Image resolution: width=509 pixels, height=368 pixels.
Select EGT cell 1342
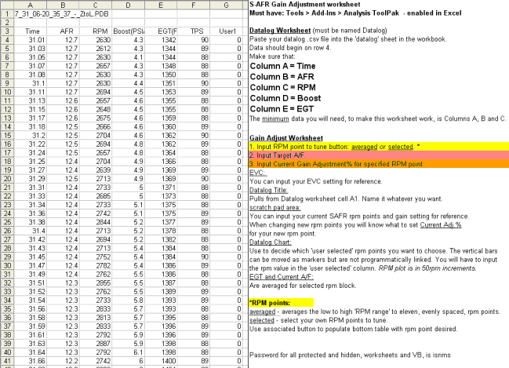(161, 40)
